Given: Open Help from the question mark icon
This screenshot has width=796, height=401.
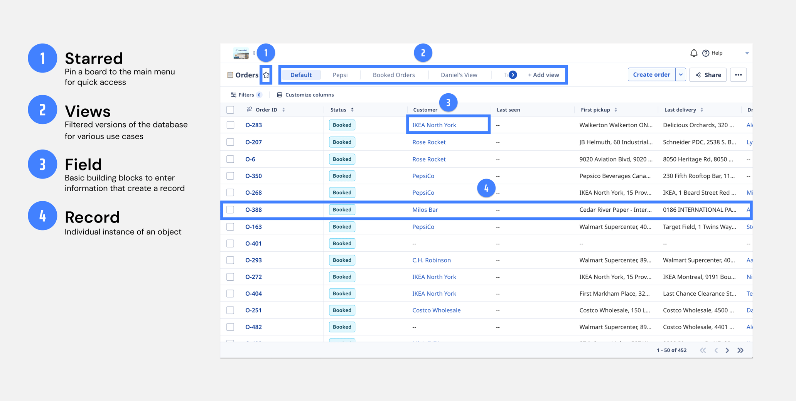Looking at the screenshot, I should tap(706, 53).
